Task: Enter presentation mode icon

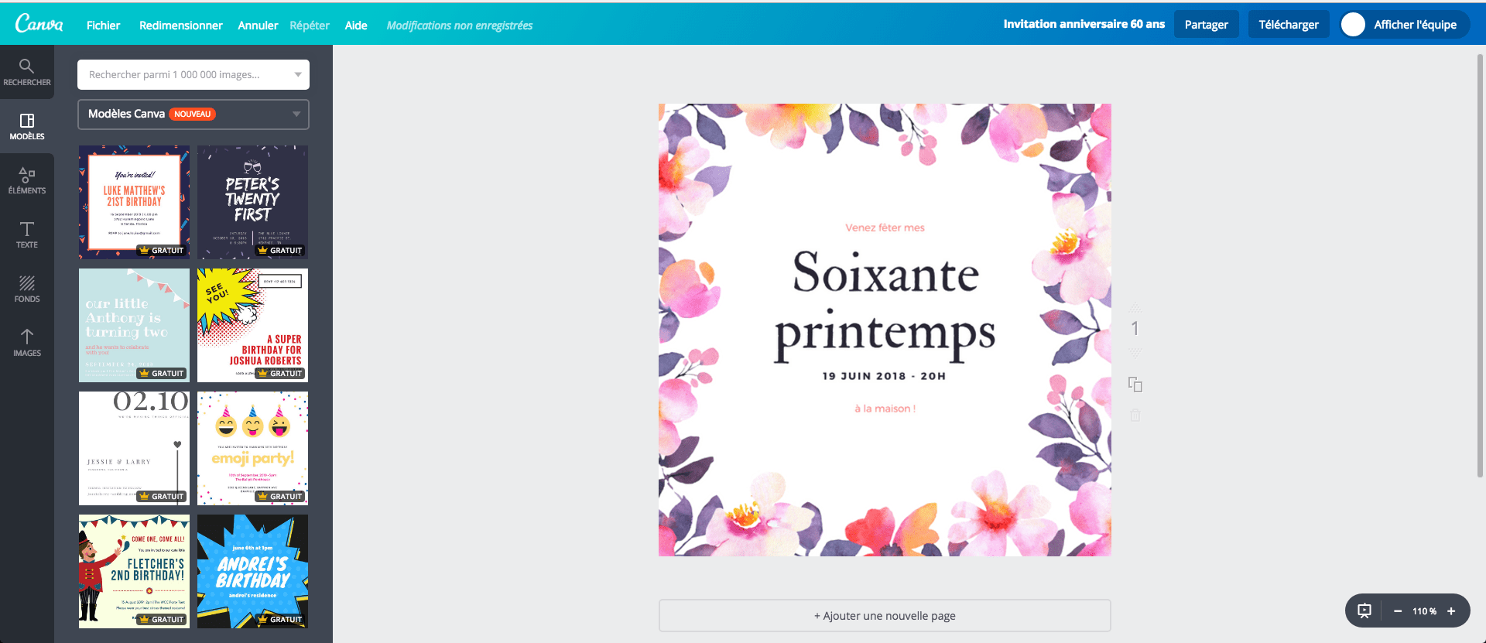Action: click(x=1364, y=611)
